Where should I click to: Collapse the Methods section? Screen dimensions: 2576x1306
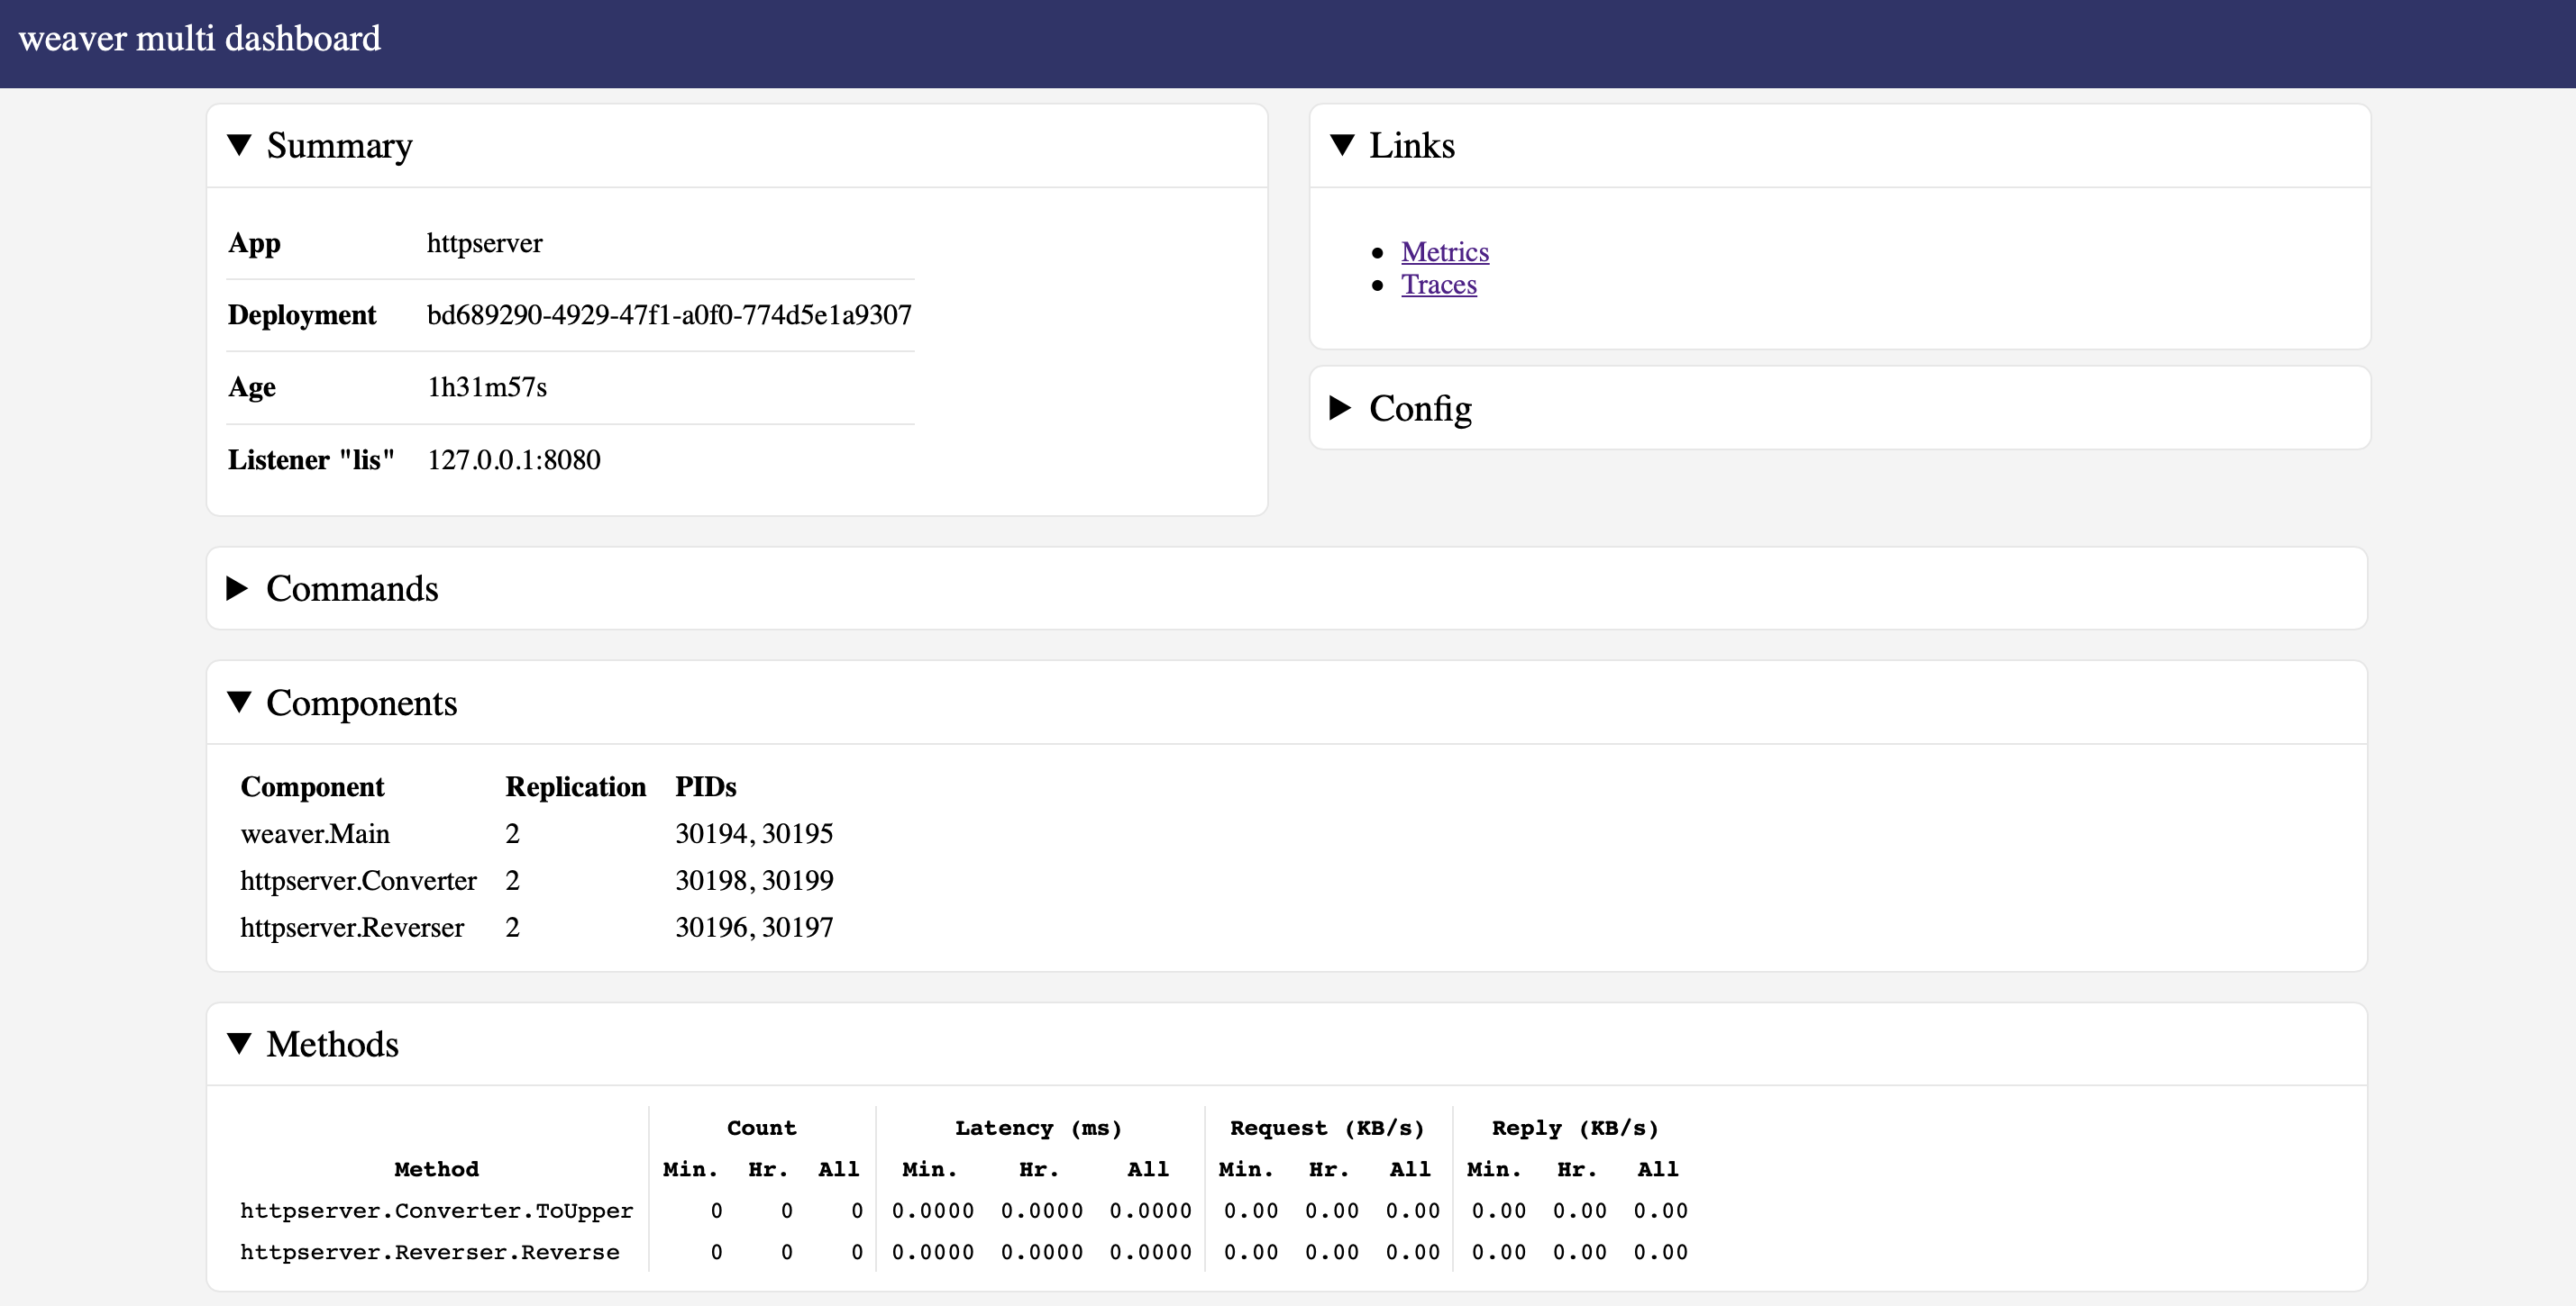tap(313, 1044)
